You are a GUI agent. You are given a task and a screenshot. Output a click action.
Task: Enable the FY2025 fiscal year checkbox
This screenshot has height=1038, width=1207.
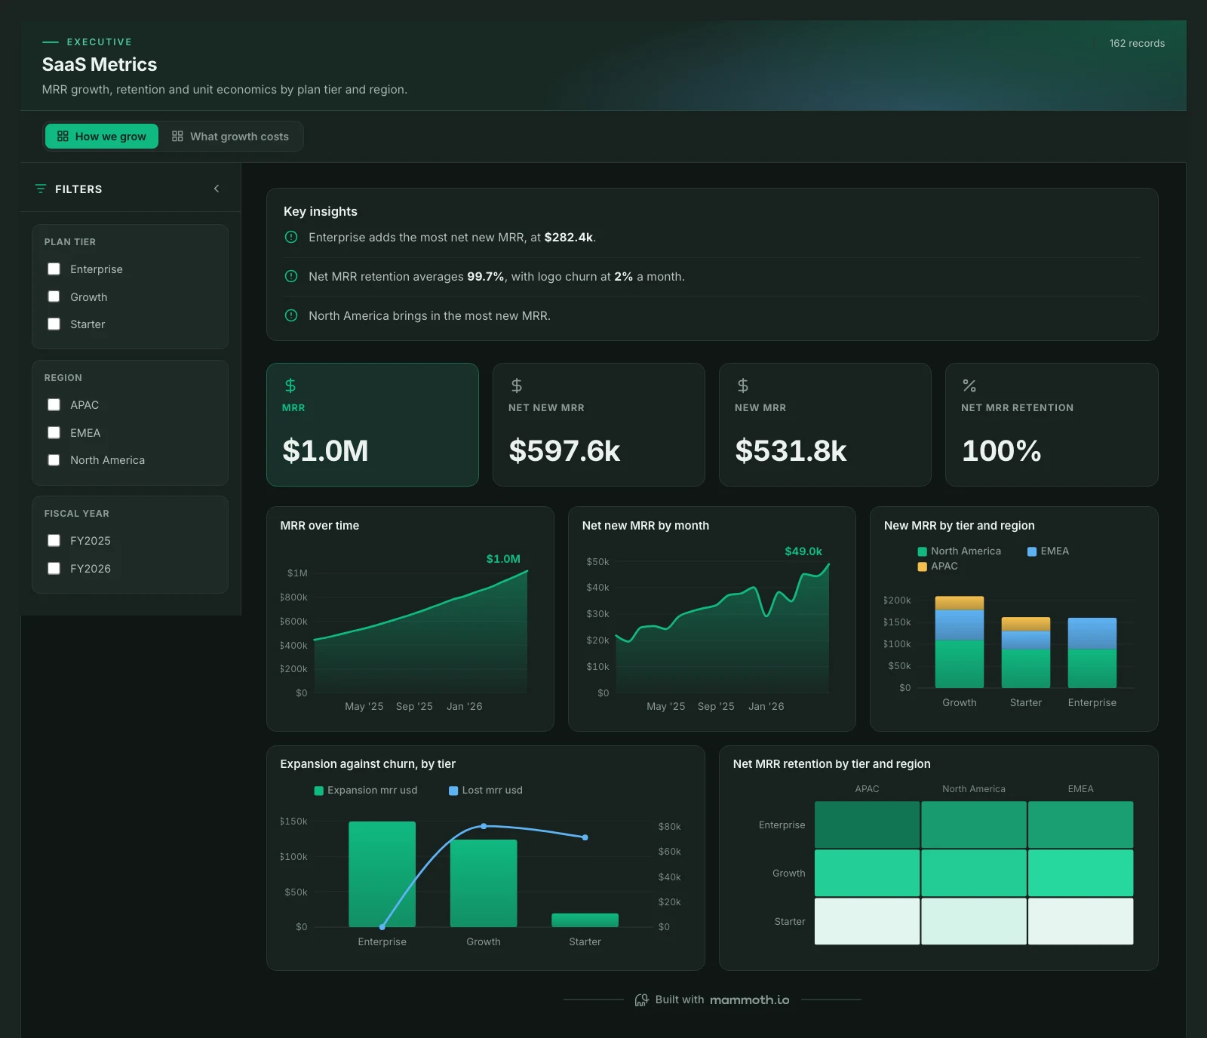click(54, 541)
